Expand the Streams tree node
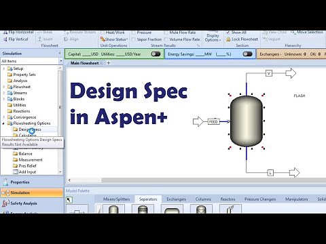Screen dimensions: 326x244 pos(3,93)
